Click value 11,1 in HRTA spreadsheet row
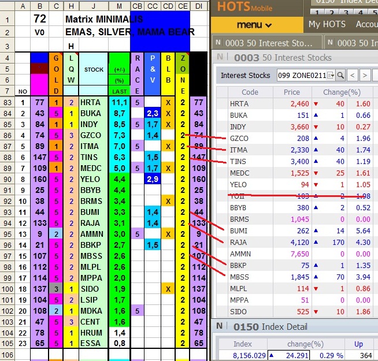 pyautogui.click(x=119, y=103)
